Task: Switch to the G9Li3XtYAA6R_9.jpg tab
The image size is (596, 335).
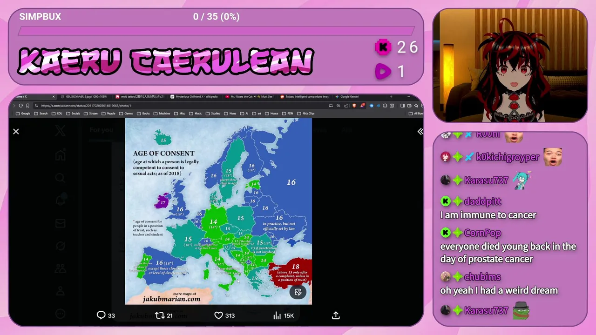Action: pyautogui.click(x=85, y=97)
